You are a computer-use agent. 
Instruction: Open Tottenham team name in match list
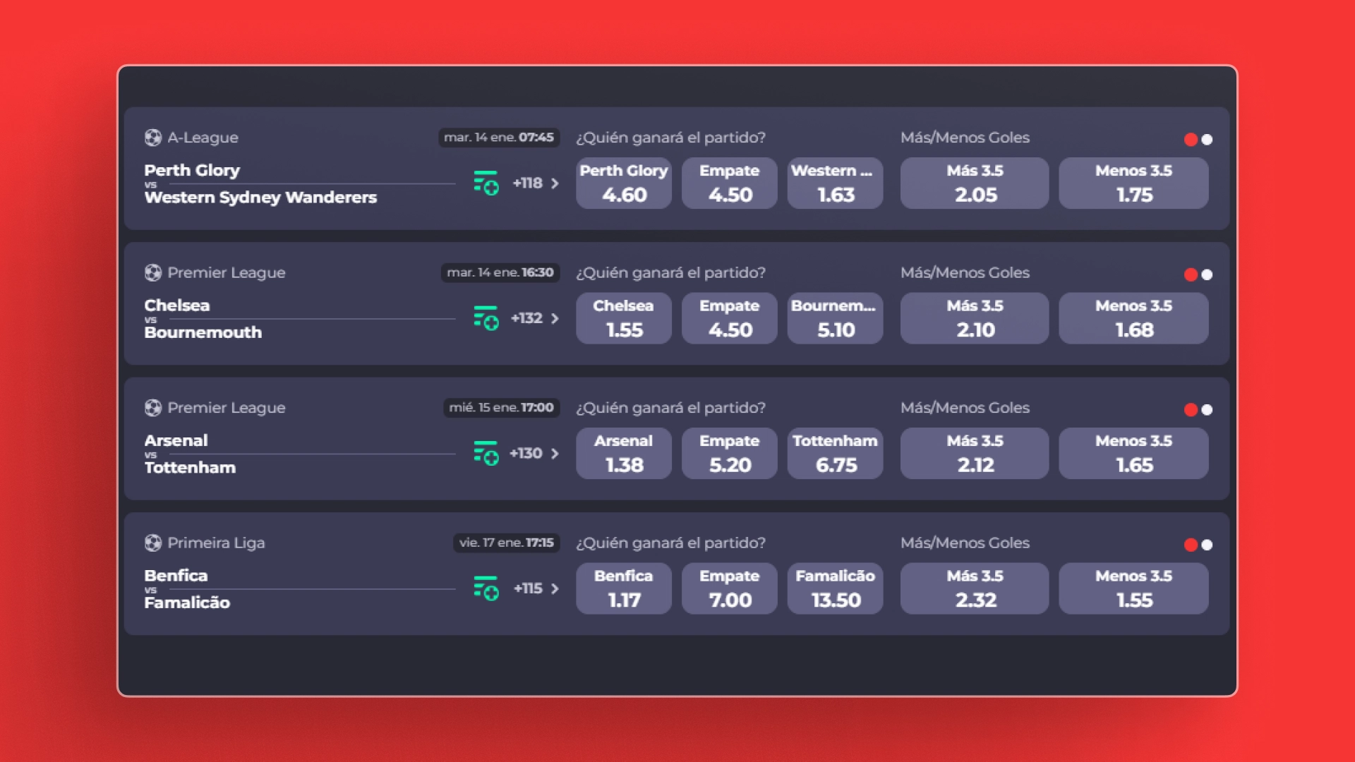(190, 467)
